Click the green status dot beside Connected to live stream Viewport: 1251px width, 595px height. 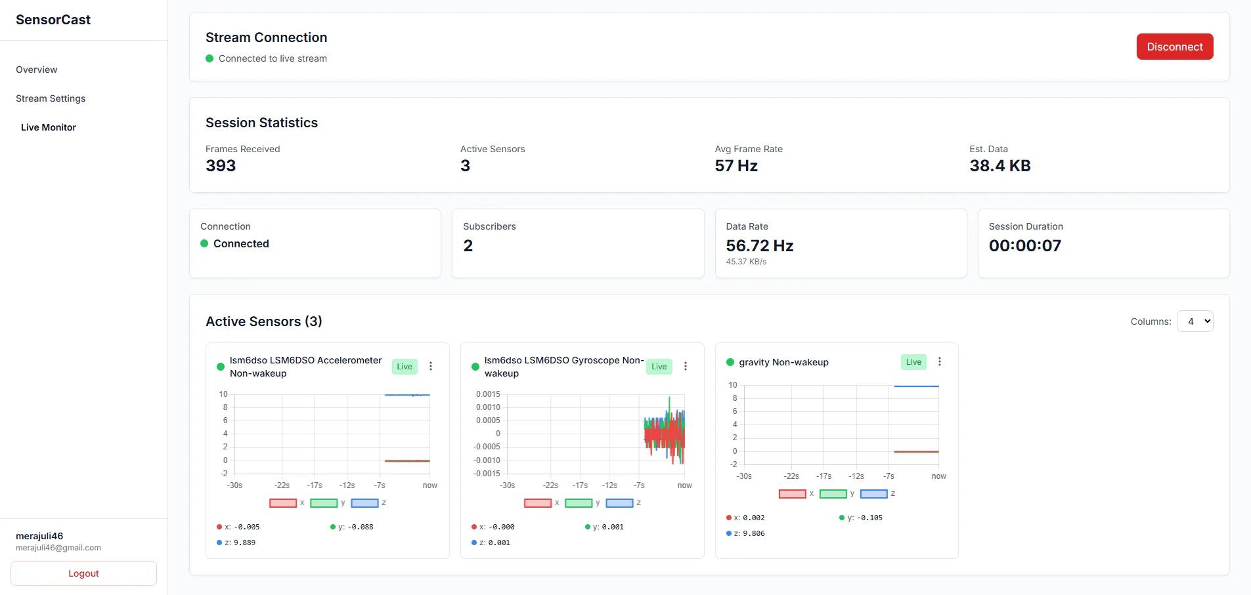click(x=209, y=58)
